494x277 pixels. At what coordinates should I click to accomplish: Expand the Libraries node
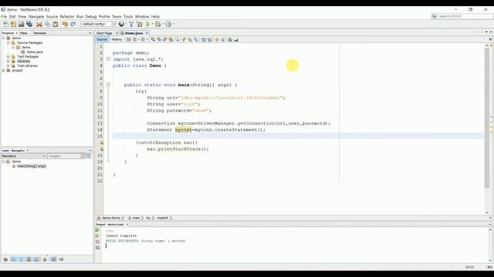8,62
